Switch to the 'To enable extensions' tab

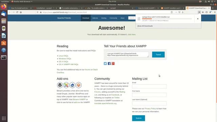pos(71,8)
